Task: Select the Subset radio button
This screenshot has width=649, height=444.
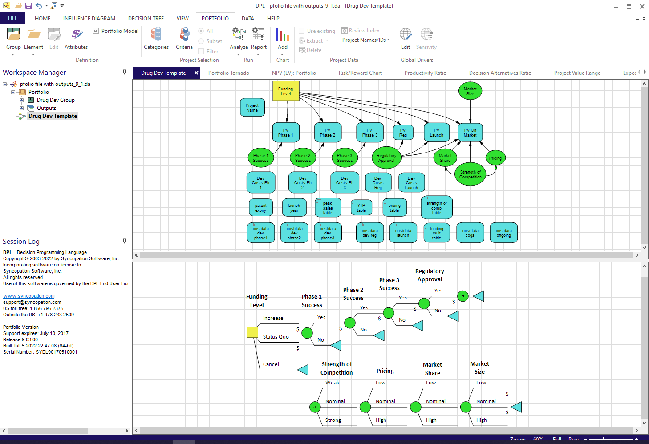Action: [201, 41]
